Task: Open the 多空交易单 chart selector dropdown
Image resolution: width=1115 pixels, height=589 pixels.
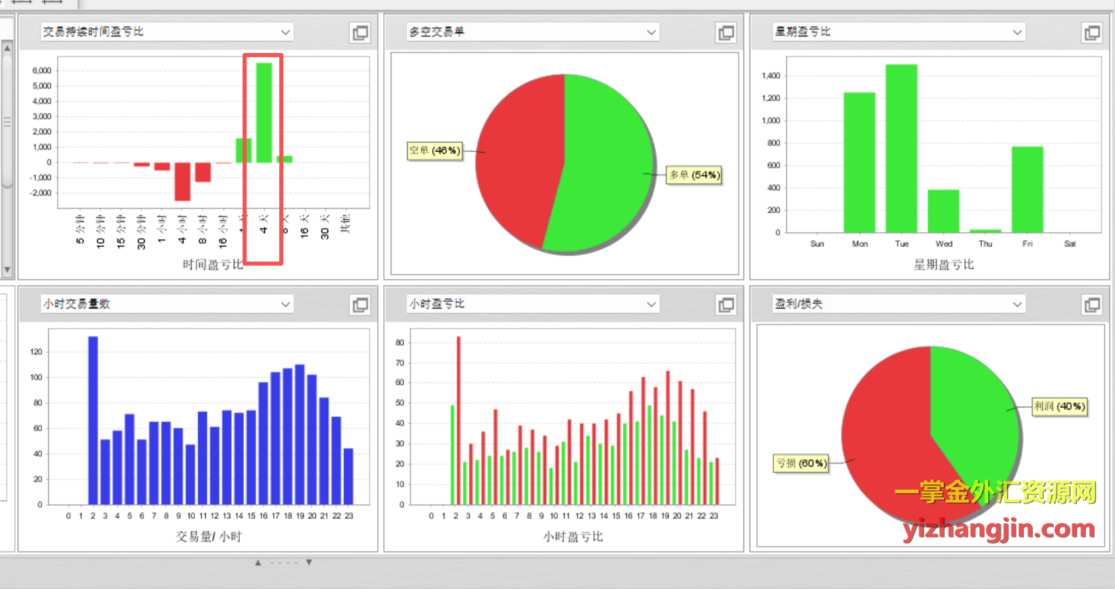Action: click(651, 32)
